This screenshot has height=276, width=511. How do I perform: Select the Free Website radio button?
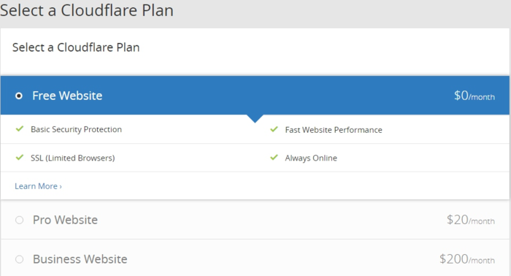point(19,96)
